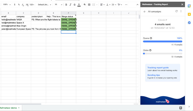Click merge cells icon
The image size is (193, 111).
[x=93, y=4]
